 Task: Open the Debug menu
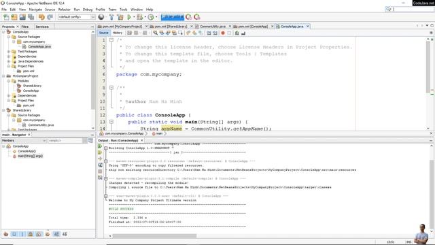(x=88, y=10)
